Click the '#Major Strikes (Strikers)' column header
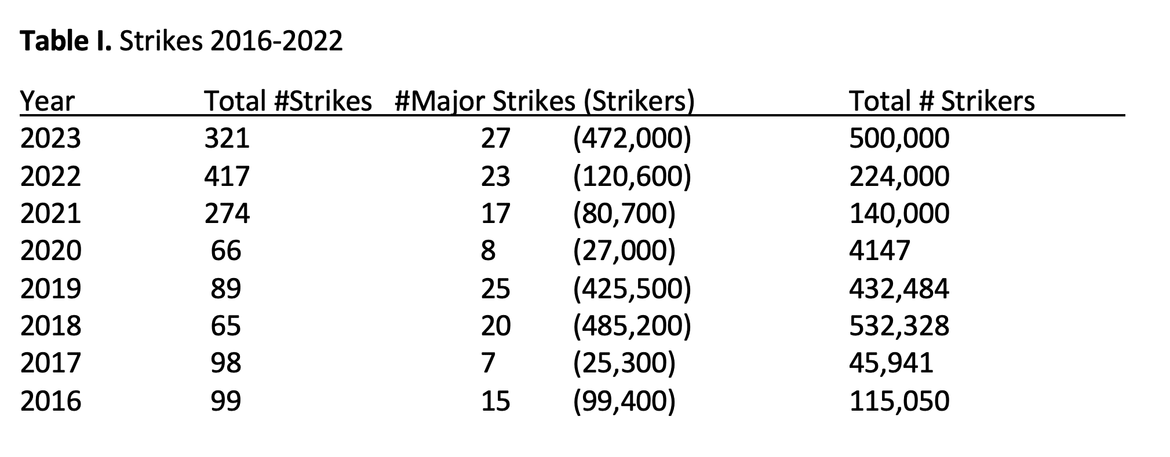The image size is (1170, 457). pos(544,102)
